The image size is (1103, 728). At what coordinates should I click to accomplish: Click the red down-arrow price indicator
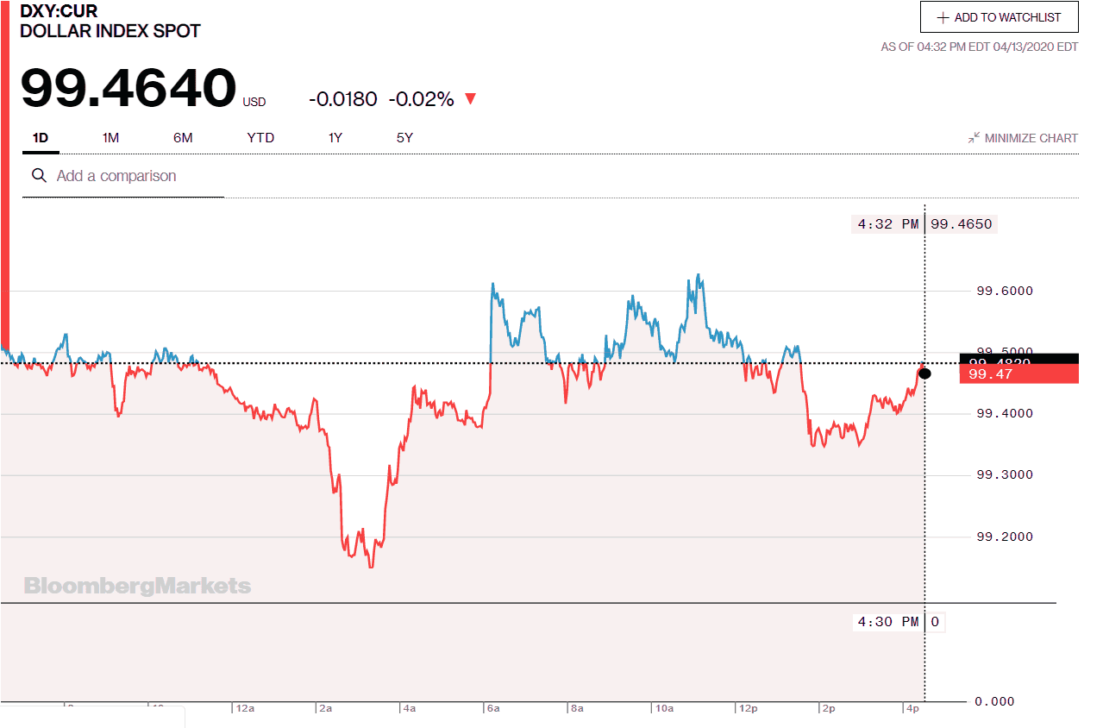coord(470,99)
